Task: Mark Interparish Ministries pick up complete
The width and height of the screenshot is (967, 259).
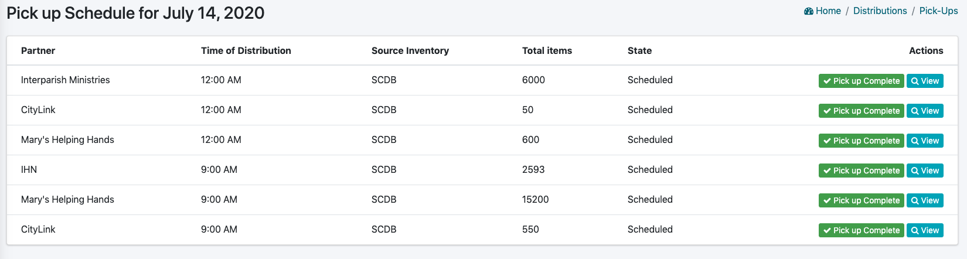Action: 861,81
